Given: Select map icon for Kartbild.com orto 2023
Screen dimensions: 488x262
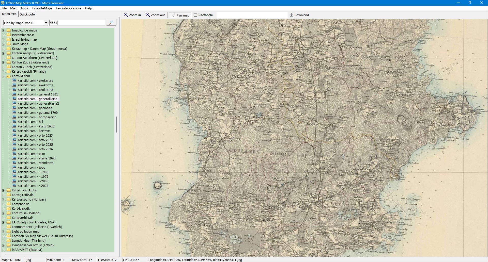Looking at the screenshot, I should pyautogui.click(x=14, y=135).
